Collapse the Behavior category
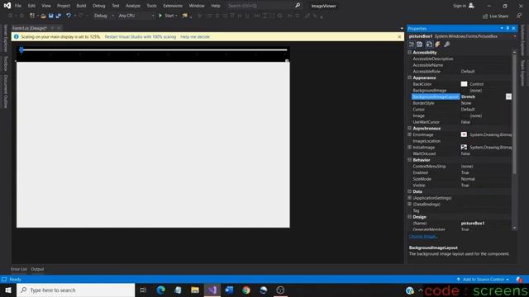 point(410,160)
